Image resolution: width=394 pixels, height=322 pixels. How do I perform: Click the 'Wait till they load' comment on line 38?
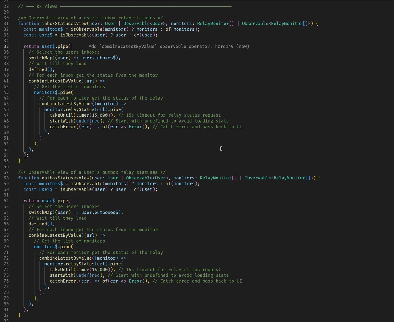click(57, 64)
